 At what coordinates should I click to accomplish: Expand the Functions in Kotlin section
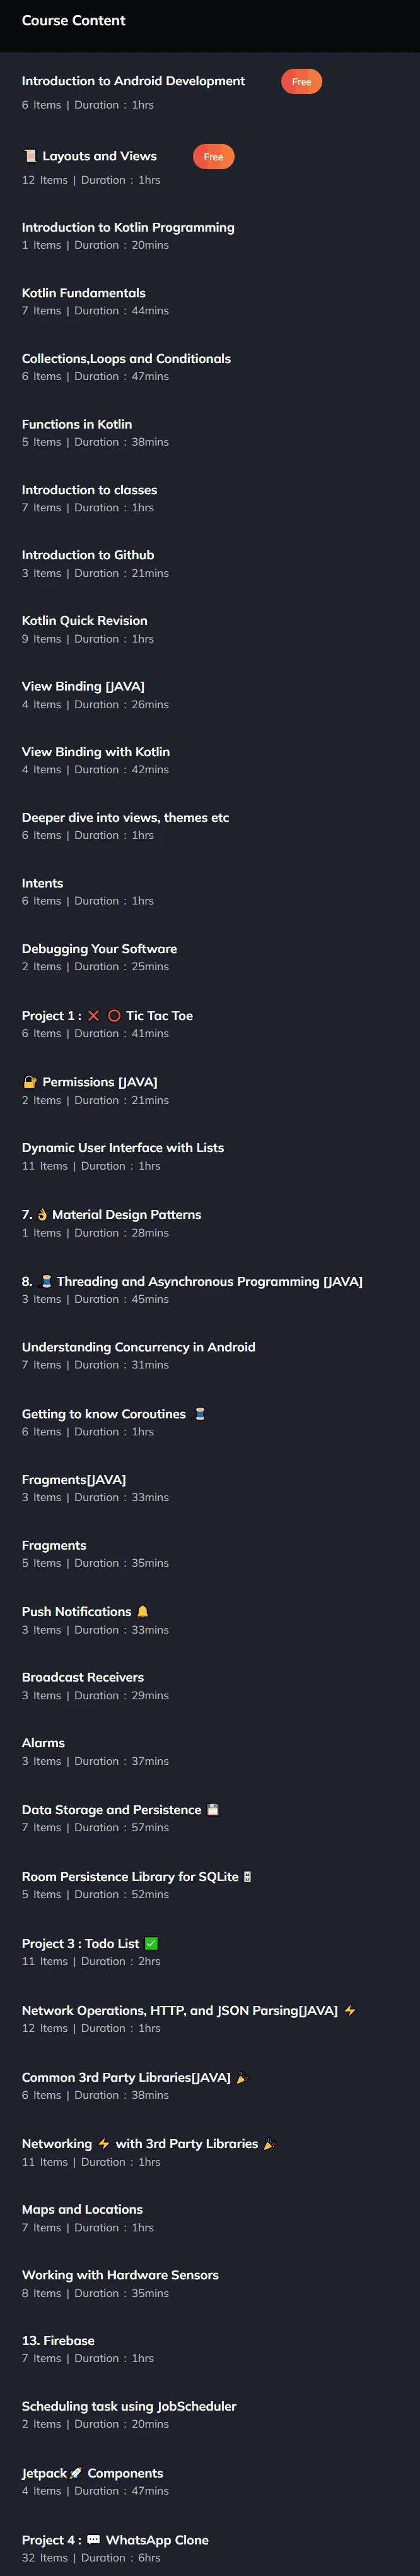coord(210,432)
